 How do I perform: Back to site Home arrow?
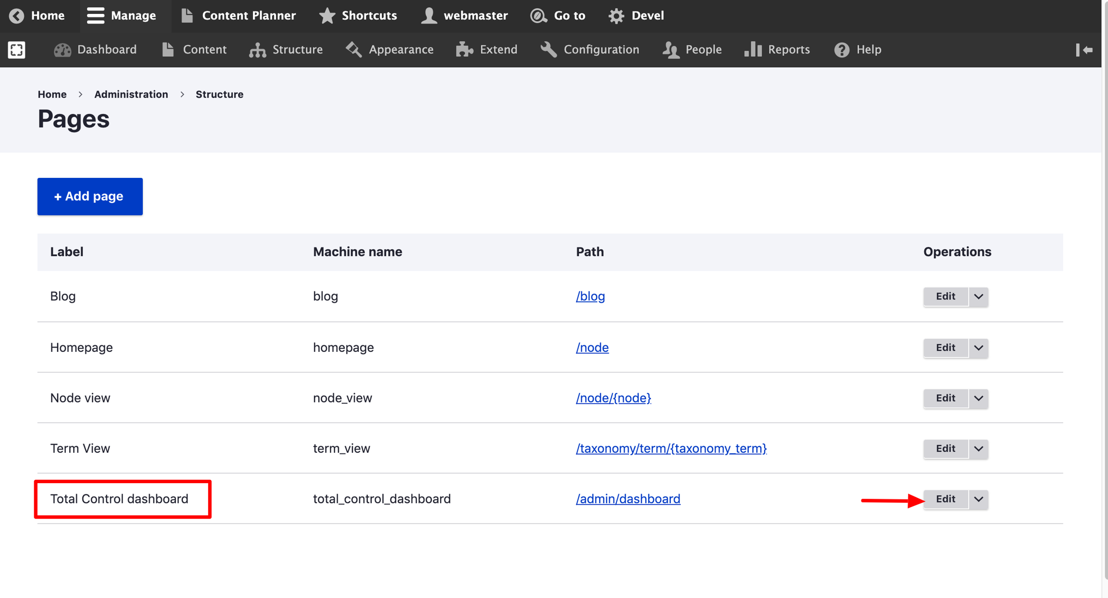pos(17,16)
